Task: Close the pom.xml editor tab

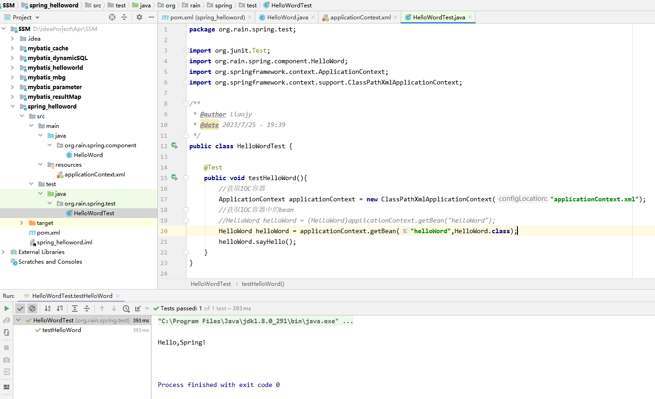Action: coord(250,18)
